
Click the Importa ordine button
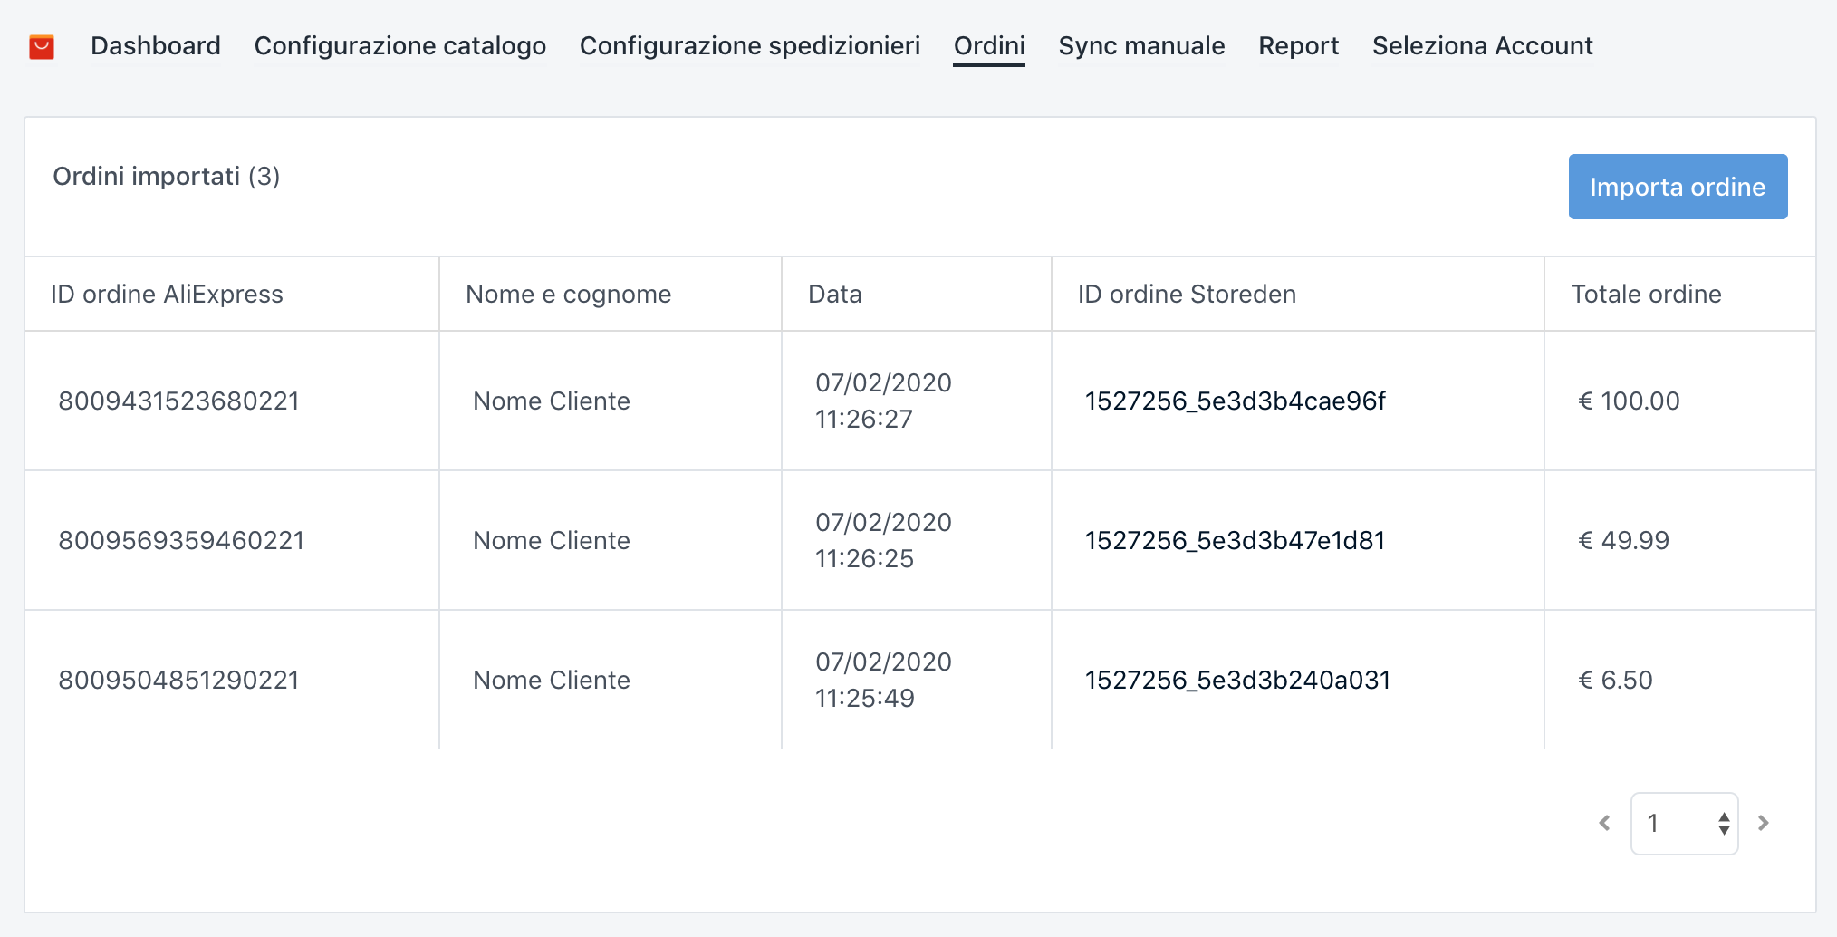point(1678,187)
